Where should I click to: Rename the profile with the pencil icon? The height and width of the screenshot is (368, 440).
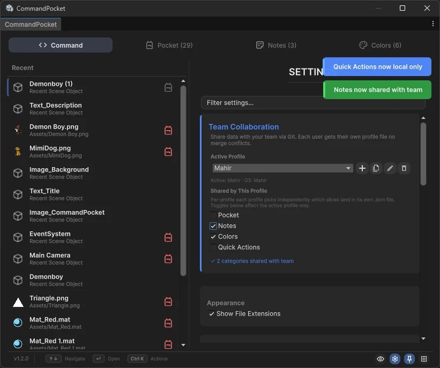click(390, 168)
